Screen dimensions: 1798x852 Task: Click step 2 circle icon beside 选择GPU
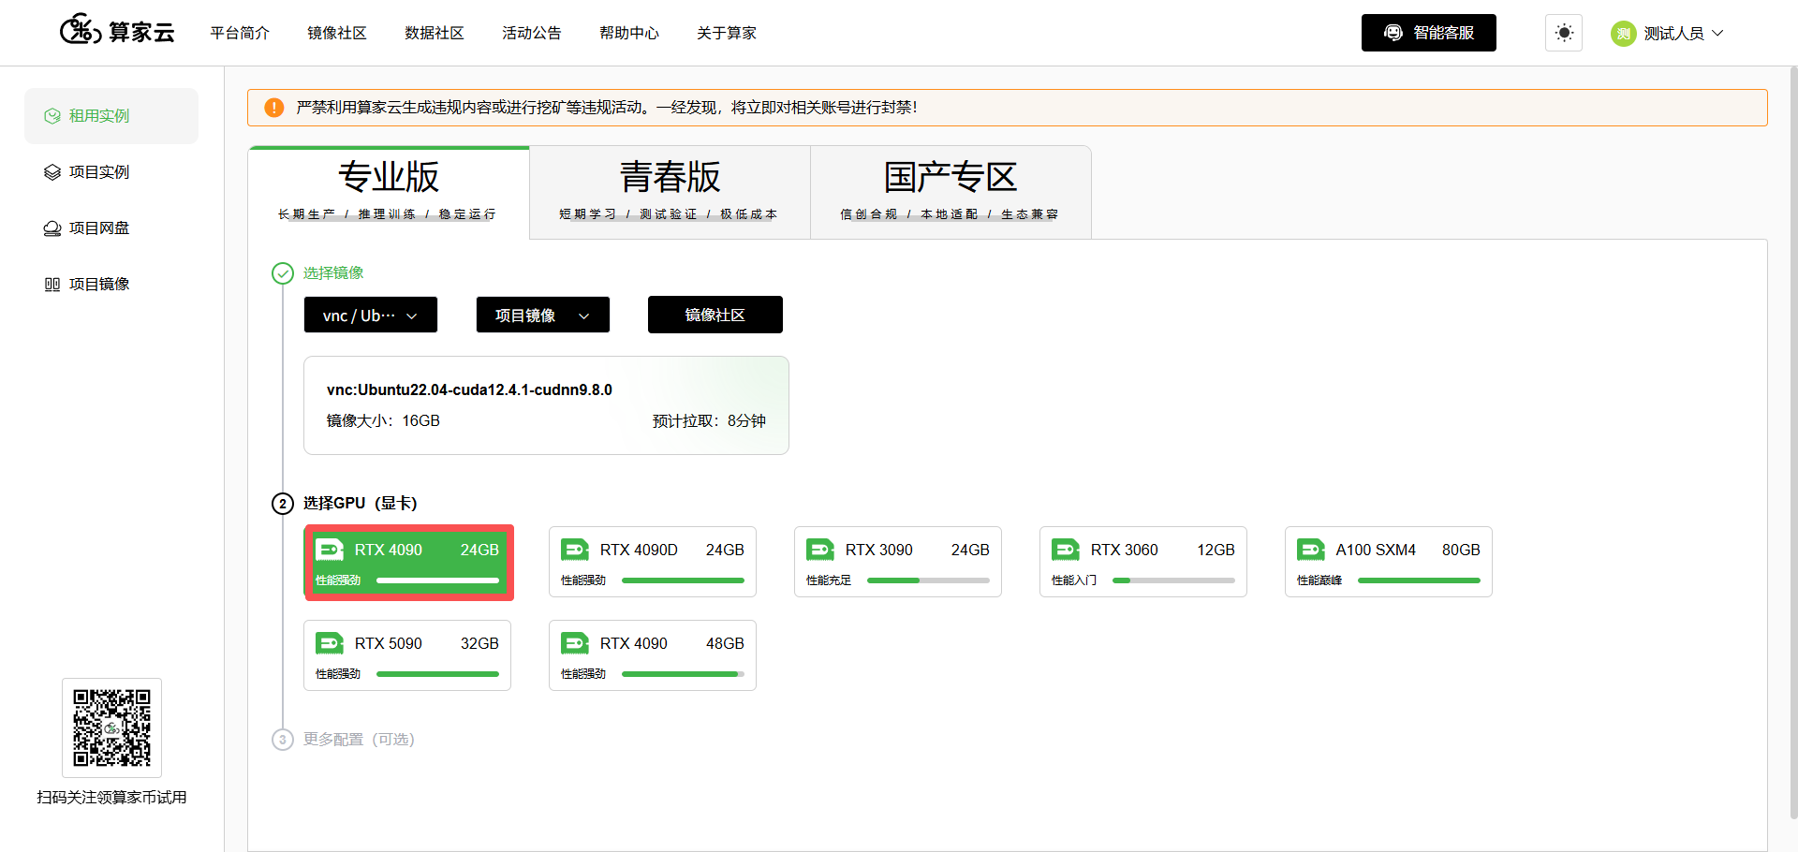(x=283, y=504)
